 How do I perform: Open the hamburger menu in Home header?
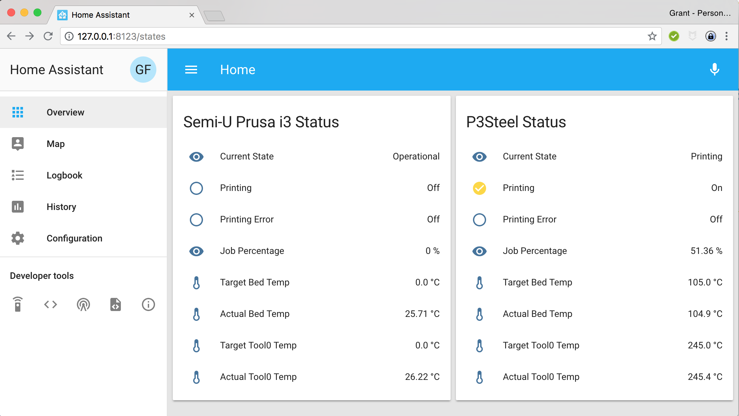pyautogui.click(x=191, y=70)
